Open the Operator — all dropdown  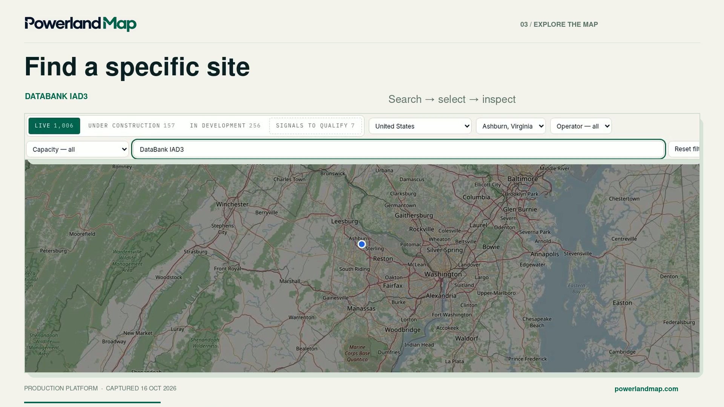tap(581, 126)
